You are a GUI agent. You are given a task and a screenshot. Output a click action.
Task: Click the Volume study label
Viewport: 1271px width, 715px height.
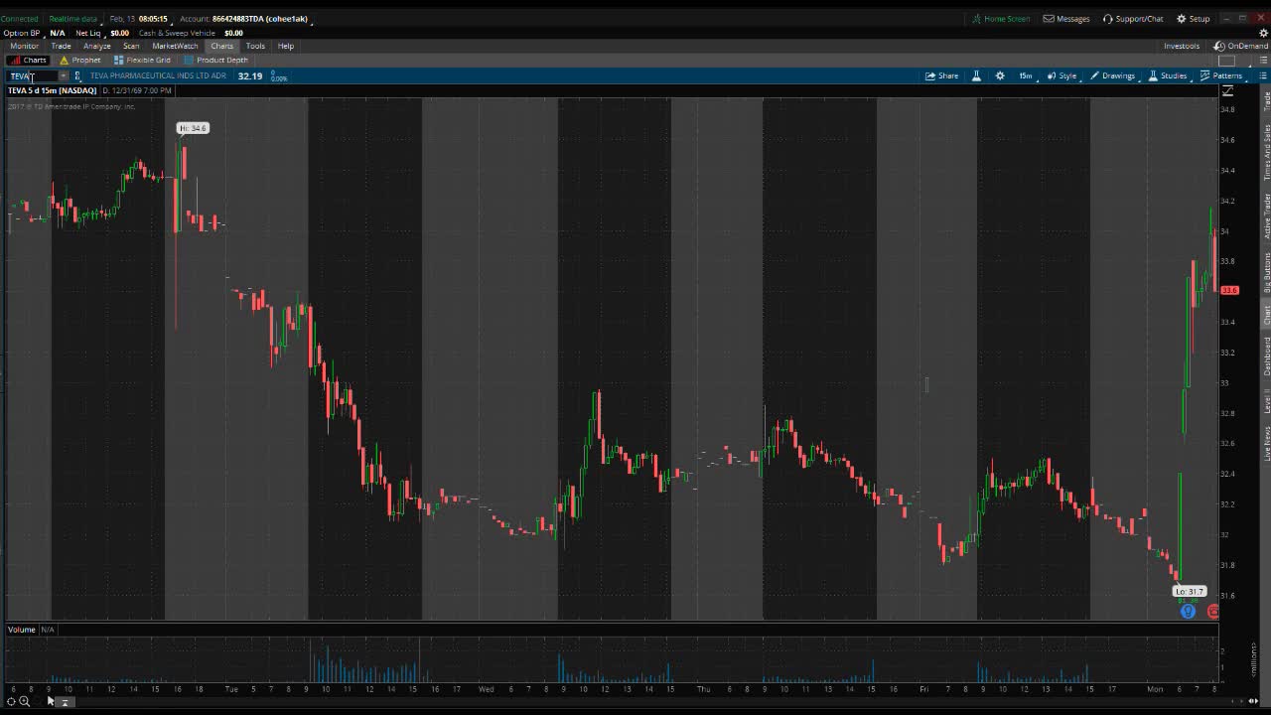pos(22,630)
